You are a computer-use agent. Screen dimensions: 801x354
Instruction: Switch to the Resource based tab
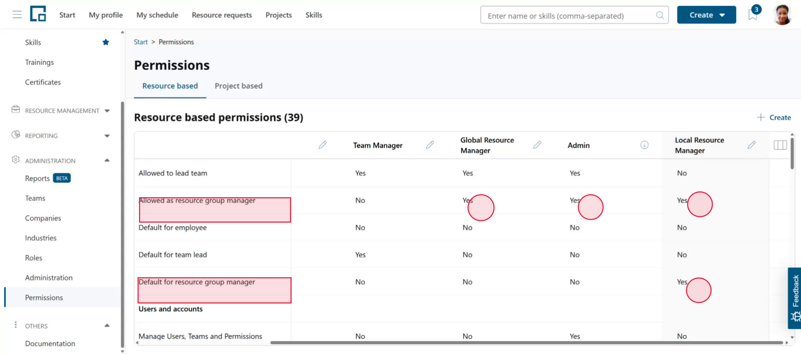pyautogui.click(x=170, y=86)
